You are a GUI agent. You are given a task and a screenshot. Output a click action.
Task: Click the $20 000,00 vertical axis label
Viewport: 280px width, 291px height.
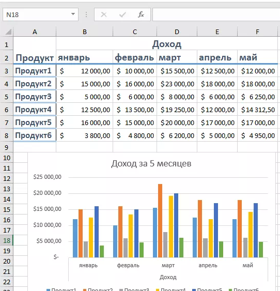point(48,193)
